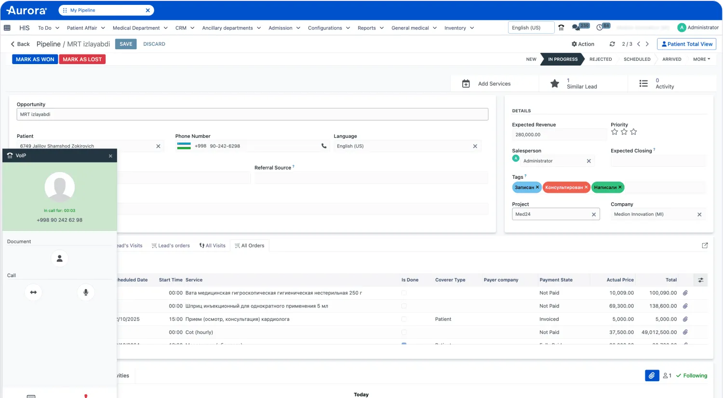Mark the first order row as done
Image resolution: width=723 pixels, height=398 pixels.
pyautogui.click(x=404, y=292)
